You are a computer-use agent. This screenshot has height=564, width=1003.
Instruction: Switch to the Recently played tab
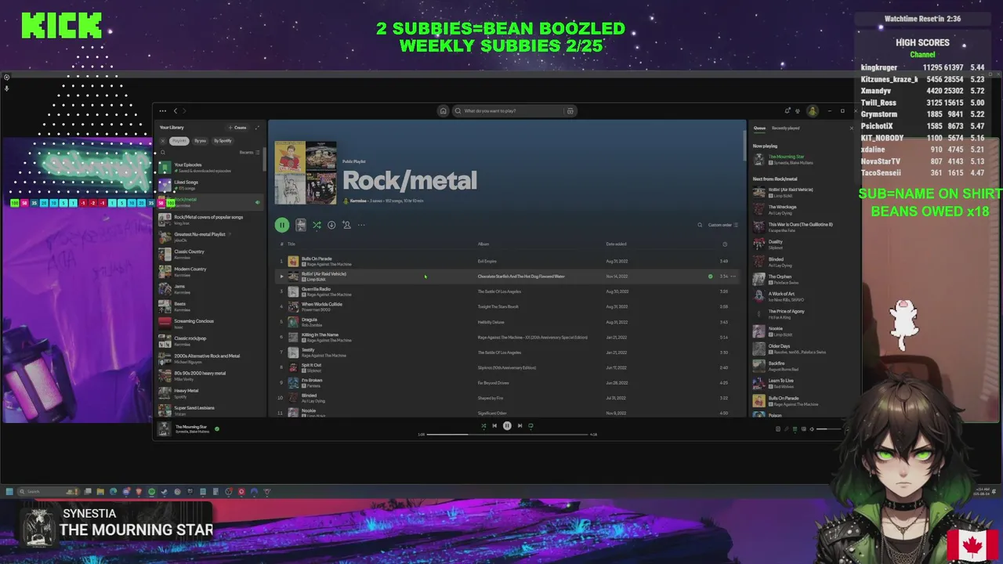pos(785,128)
